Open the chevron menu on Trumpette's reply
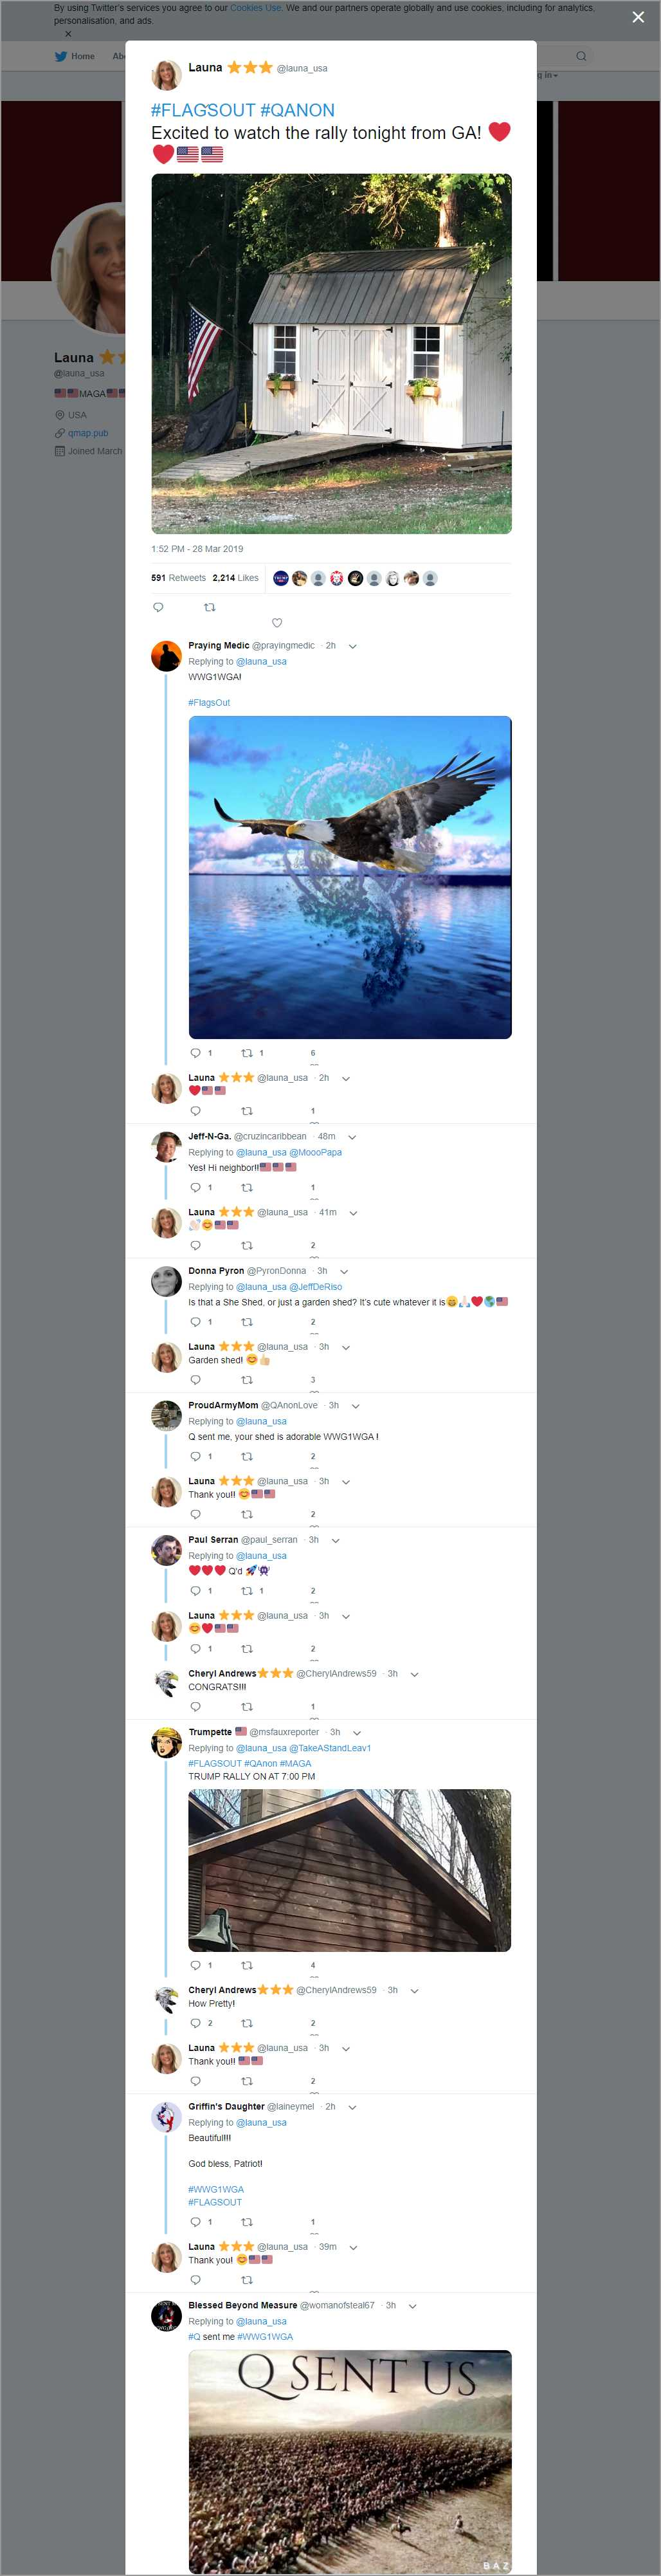 pyautogui.click(x=357, y=1732)
